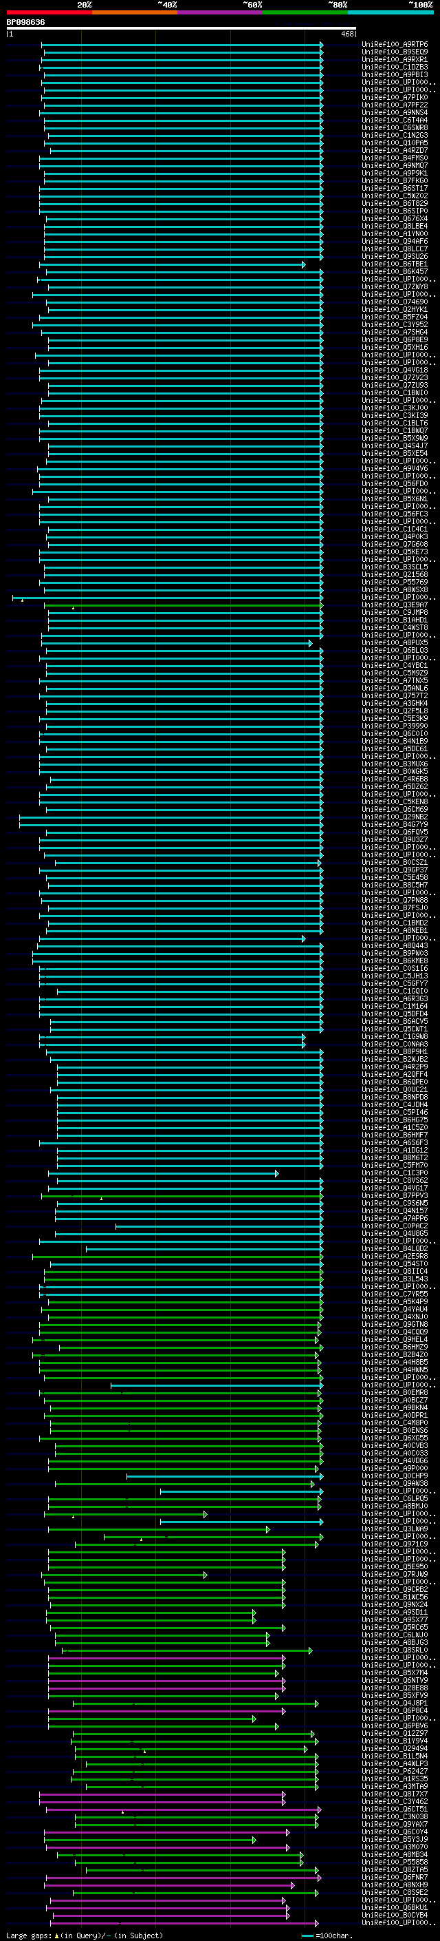Select the UniRef100_Q9SU26 label
The height and width of the screenshot is (1941, 440).
[394, 256]
